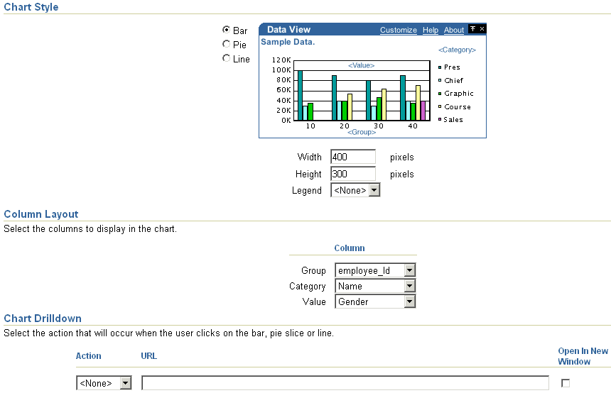Click the Help link in Data View
This screenshot has width=611, height=393.
(x=431, y=30)
